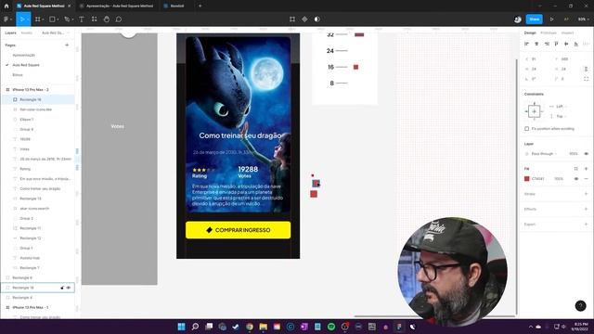The image size is (594, 334).
Task: Switch to the Design tab
Action: [x=530, y=33]
